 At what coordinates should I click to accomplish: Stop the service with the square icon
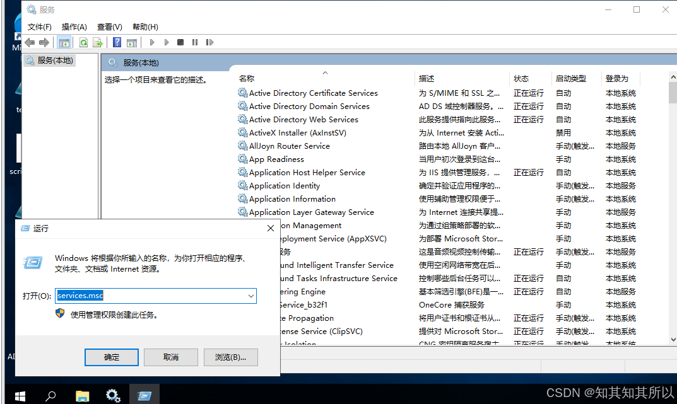point(180,42)
